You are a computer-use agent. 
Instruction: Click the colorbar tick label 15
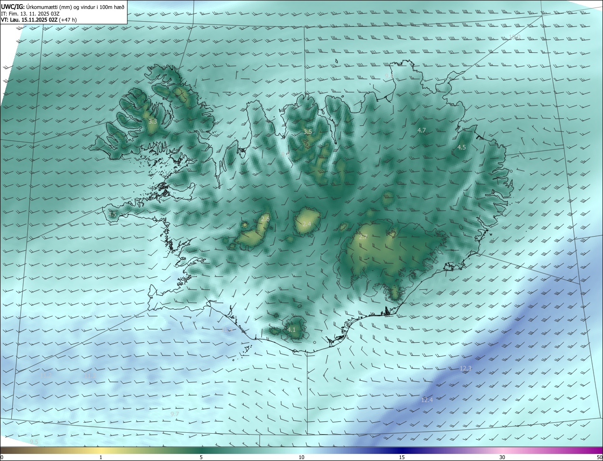coord(402,457)
